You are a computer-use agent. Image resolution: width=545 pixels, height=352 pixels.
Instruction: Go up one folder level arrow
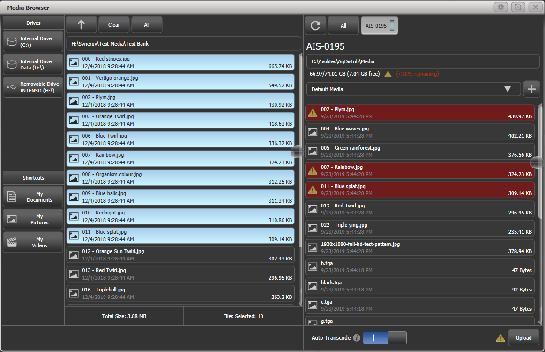[x=81, y=25]
